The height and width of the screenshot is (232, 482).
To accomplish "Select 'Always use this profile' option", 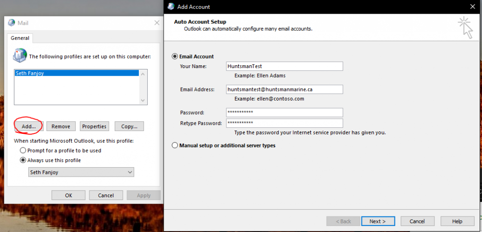I will pos(23,160).
